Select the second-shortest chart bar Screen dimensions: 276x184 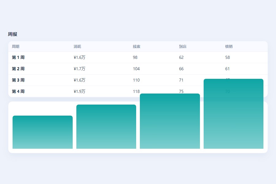[x=106, y=127]
